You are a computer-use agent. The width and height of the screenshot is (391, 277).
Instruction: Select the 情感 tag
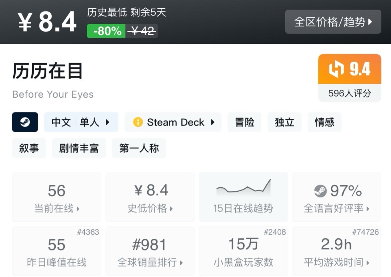coord(324,122)
